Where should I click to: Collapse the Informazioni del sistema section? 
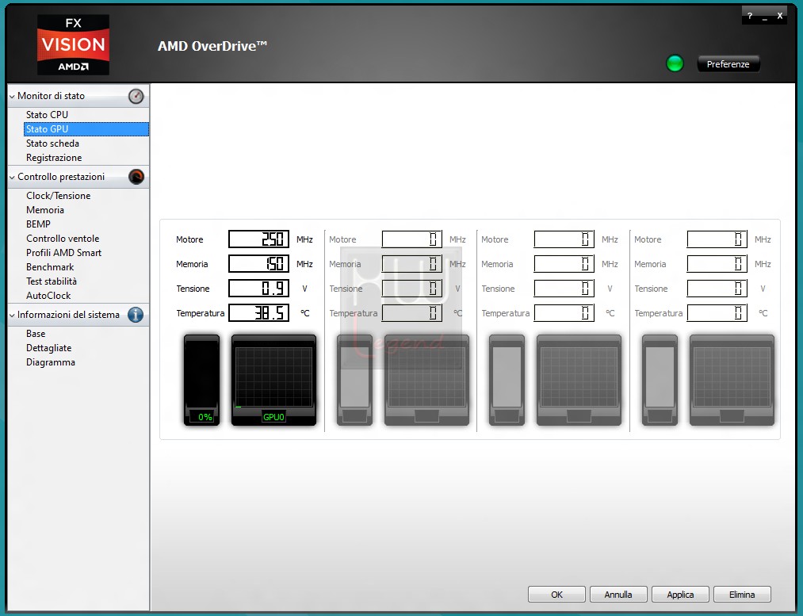pos(13,316)
